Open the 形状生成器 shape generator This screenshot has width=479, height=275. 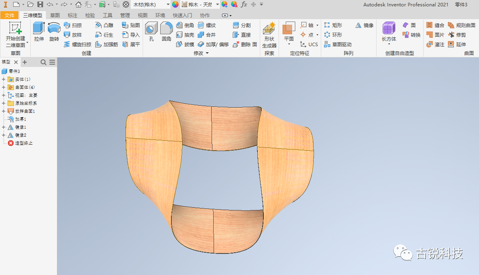[269, 35]
